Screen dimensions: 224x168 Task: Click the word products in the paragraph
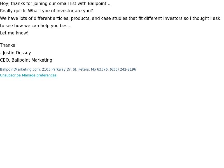[81, 18]
